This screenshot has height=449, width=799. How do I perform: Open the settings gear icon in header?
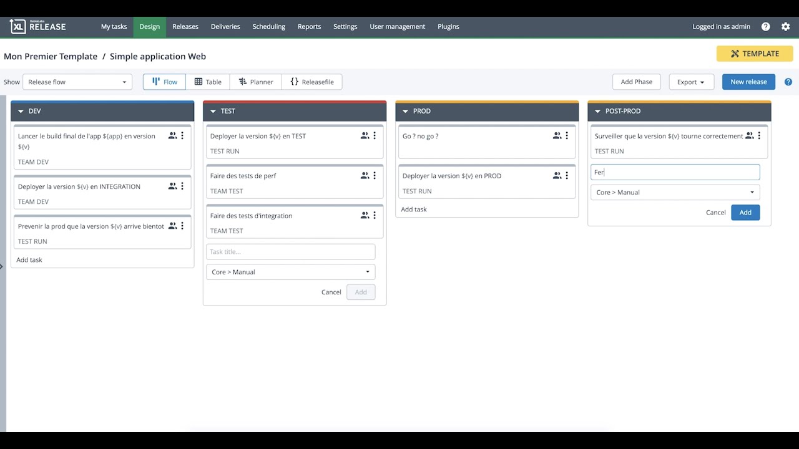click(x=786, y=27)
